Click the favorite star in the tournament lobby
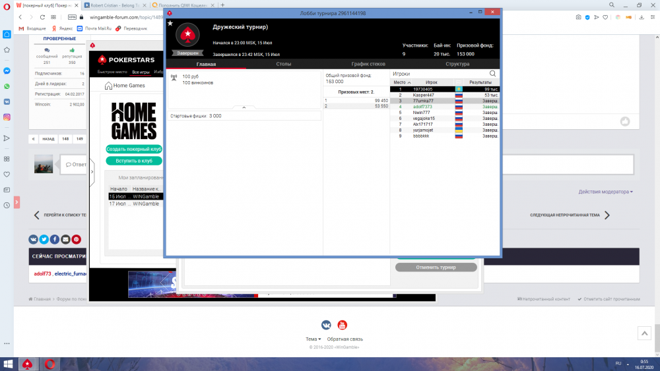Image resolution: width=660 pixels, height=371 pixels. tap(170, 24)
